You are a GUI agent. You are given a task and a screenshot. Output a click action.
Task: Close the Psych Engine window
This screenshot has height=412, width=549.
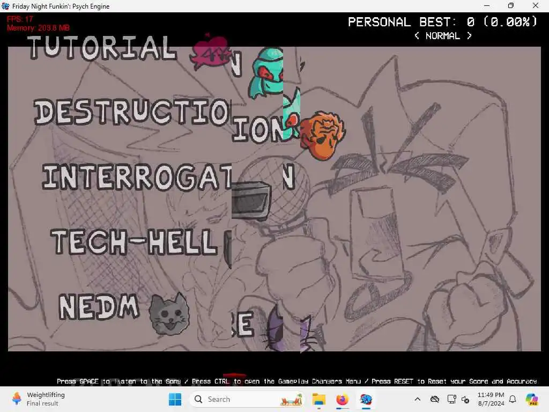(536, 5)
